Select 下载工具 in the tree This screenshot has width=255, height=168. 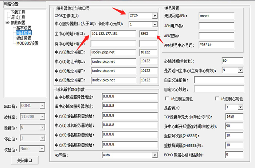[18, 12]
